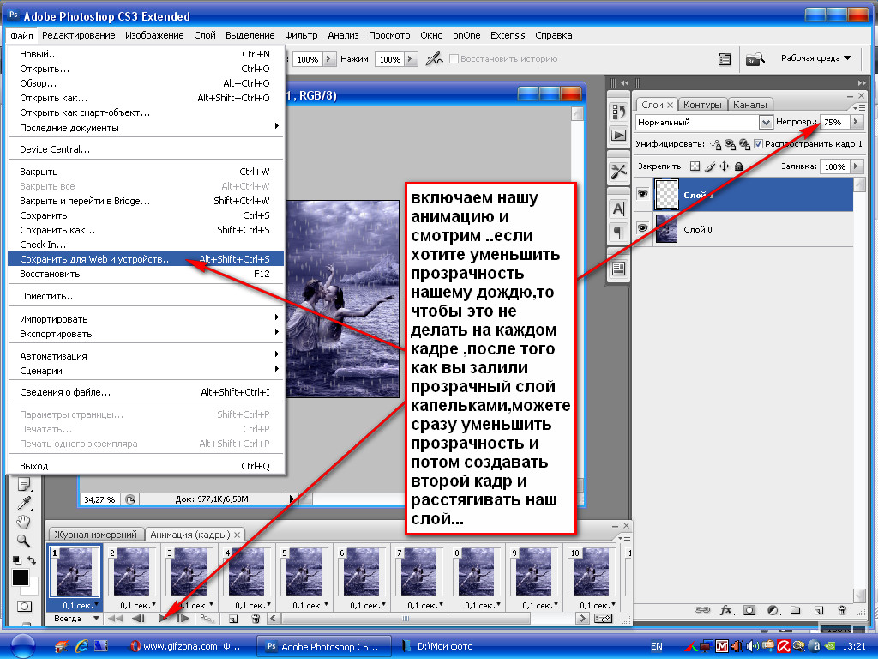Open blend mode Нормальный dropdown
This screenshot has width=878, height=659.
tap(765, 122)
